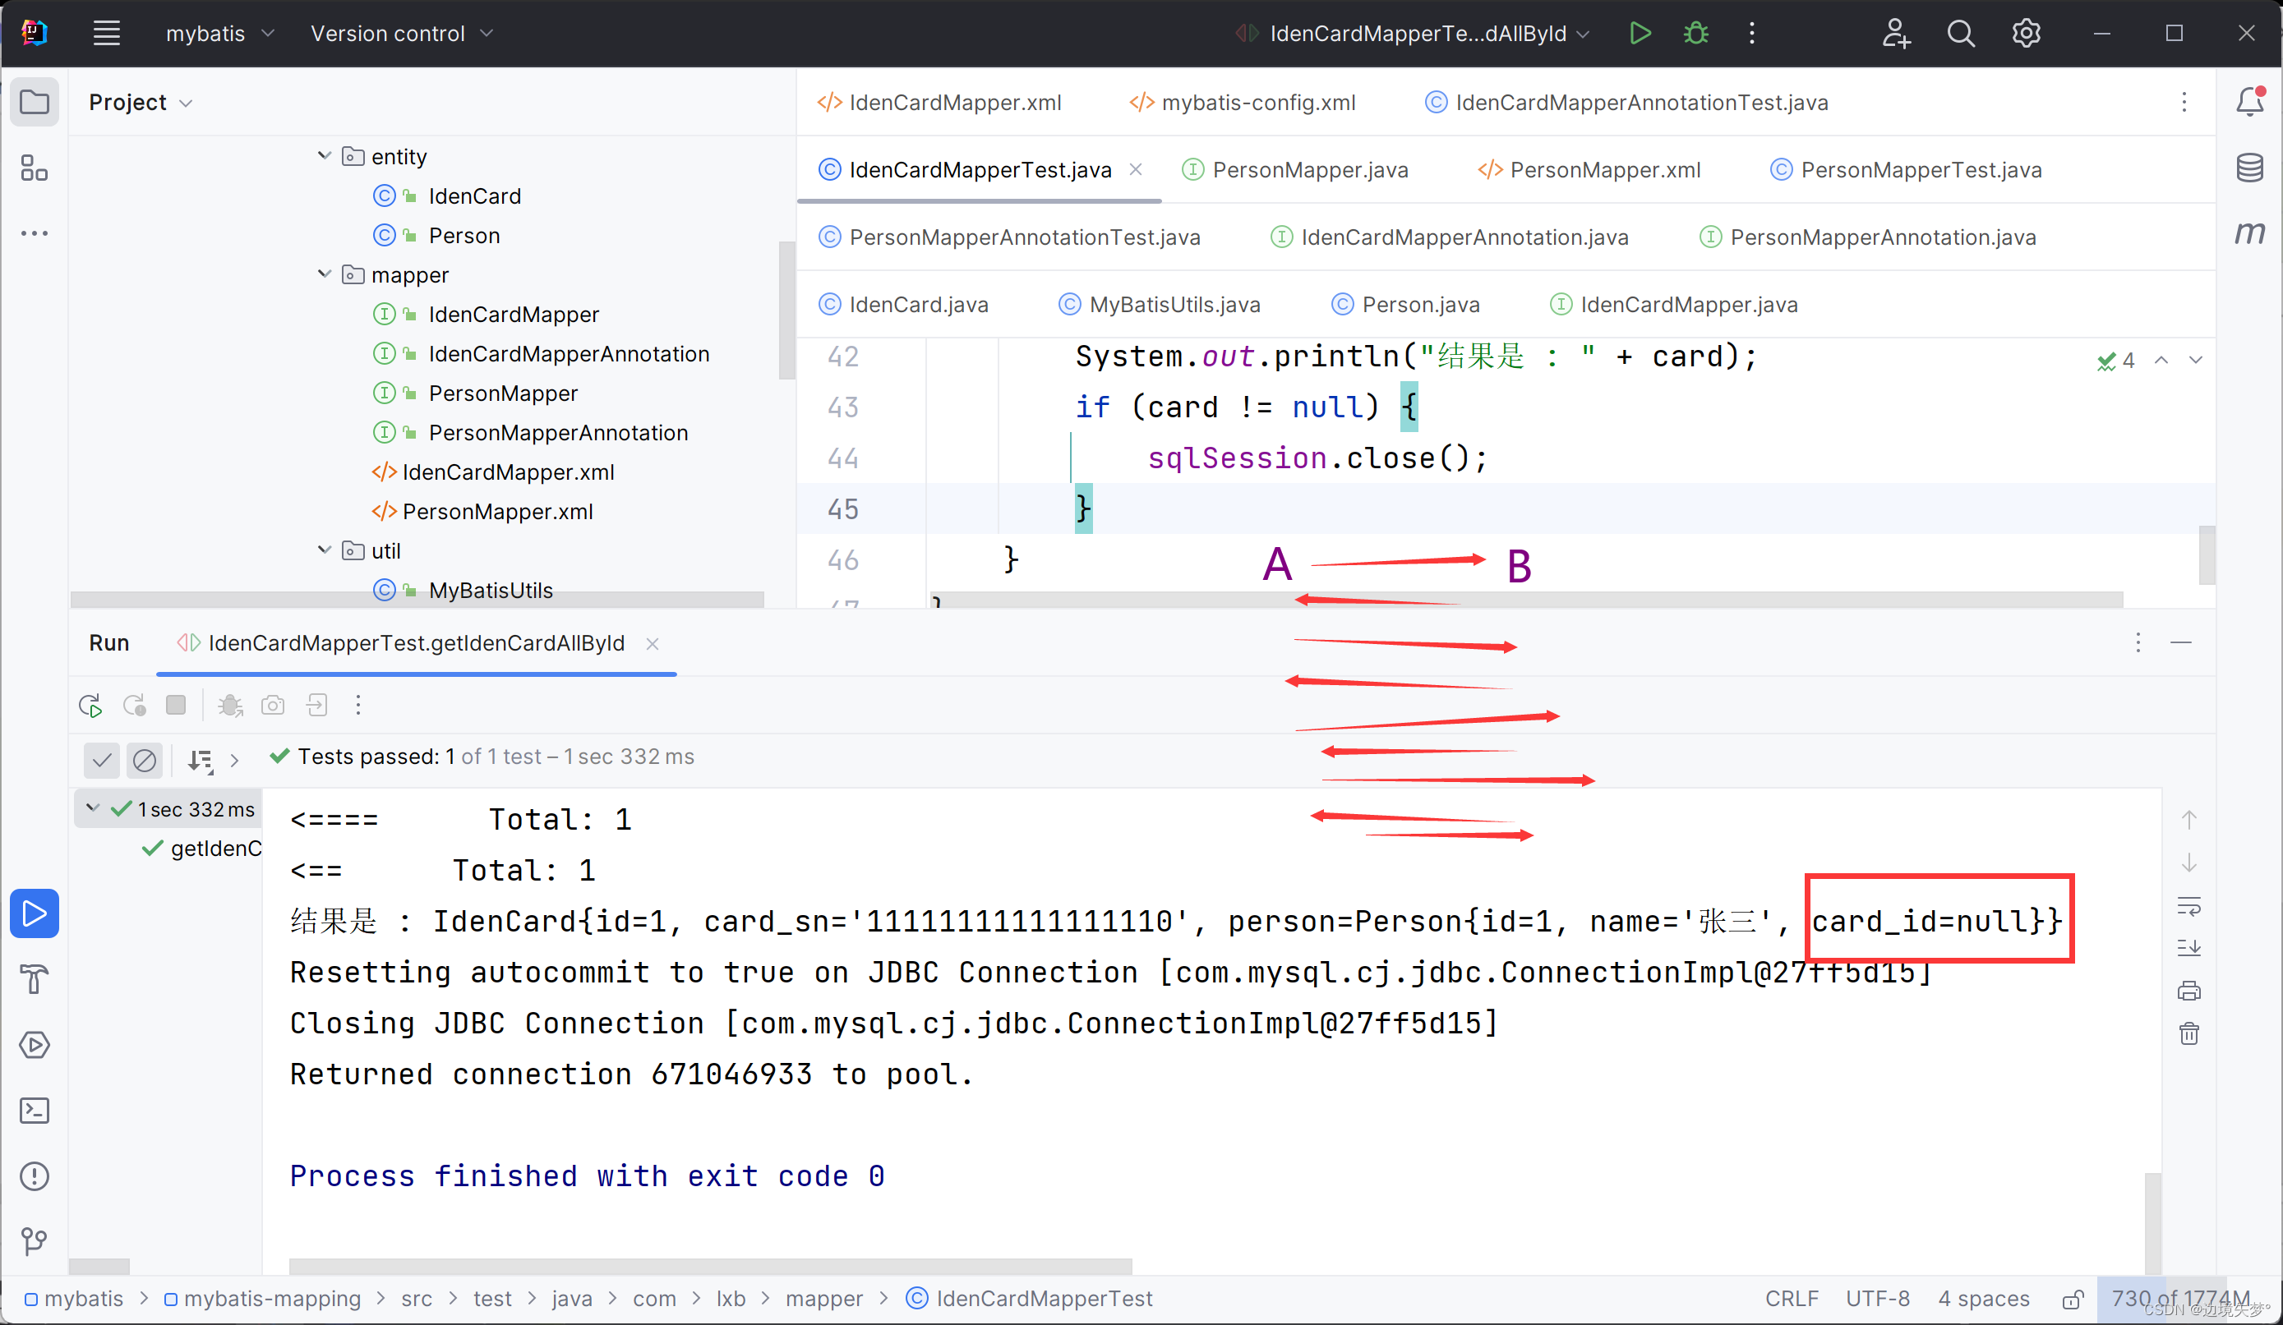Stop the running process
The width and height of the screenshot is (2283, 1325).
(176, 706)
